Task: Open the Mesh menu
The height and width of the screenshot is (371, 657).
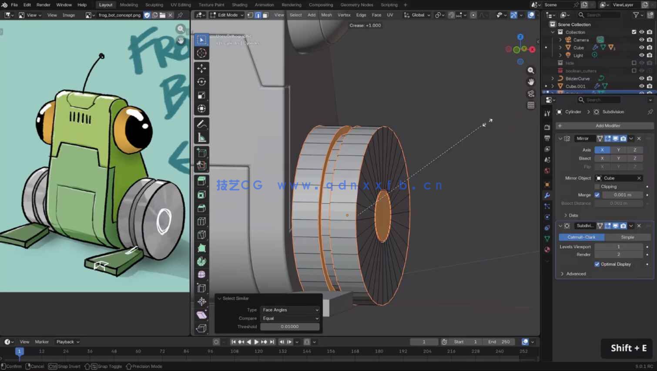Action: (327, 15)
